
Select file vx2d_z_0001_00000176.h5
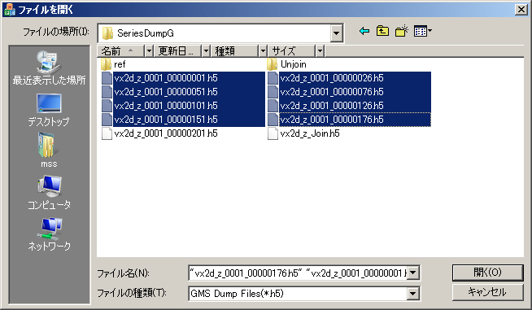point(350,120)
